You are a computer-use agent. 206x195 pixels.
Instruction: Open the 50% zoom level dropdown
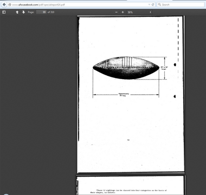pos(139,12)
